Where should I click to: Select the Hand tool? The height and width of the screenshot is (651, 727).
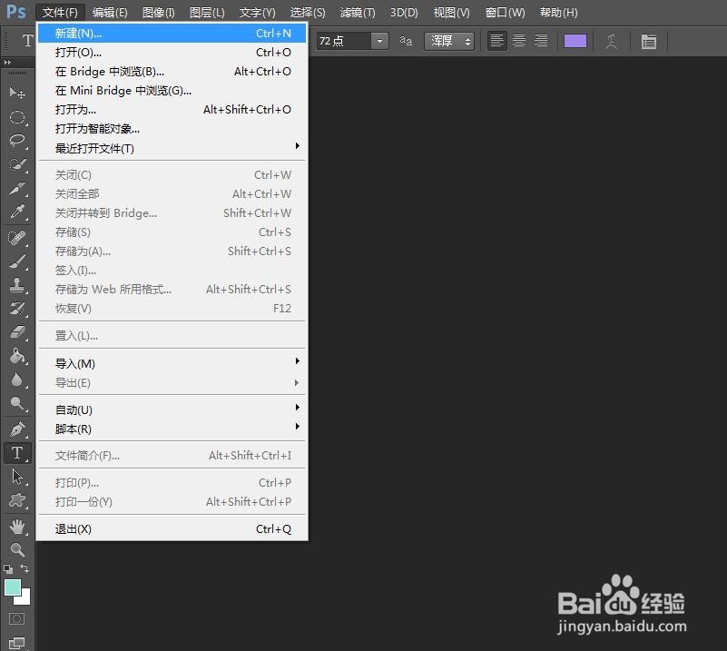click(x=17, y=527)
